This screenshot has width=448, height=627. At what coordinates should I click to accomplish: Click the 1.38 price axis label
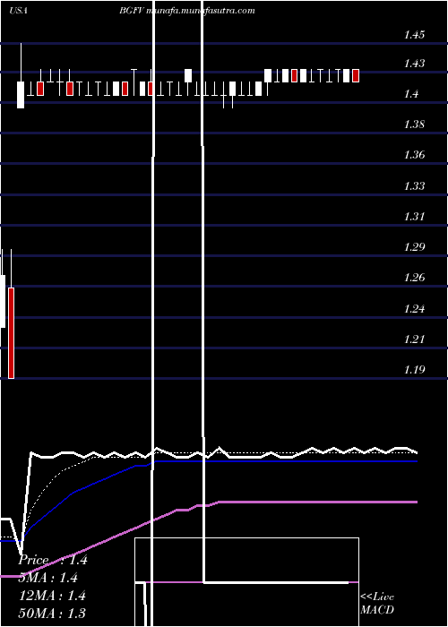coord(414,124)
